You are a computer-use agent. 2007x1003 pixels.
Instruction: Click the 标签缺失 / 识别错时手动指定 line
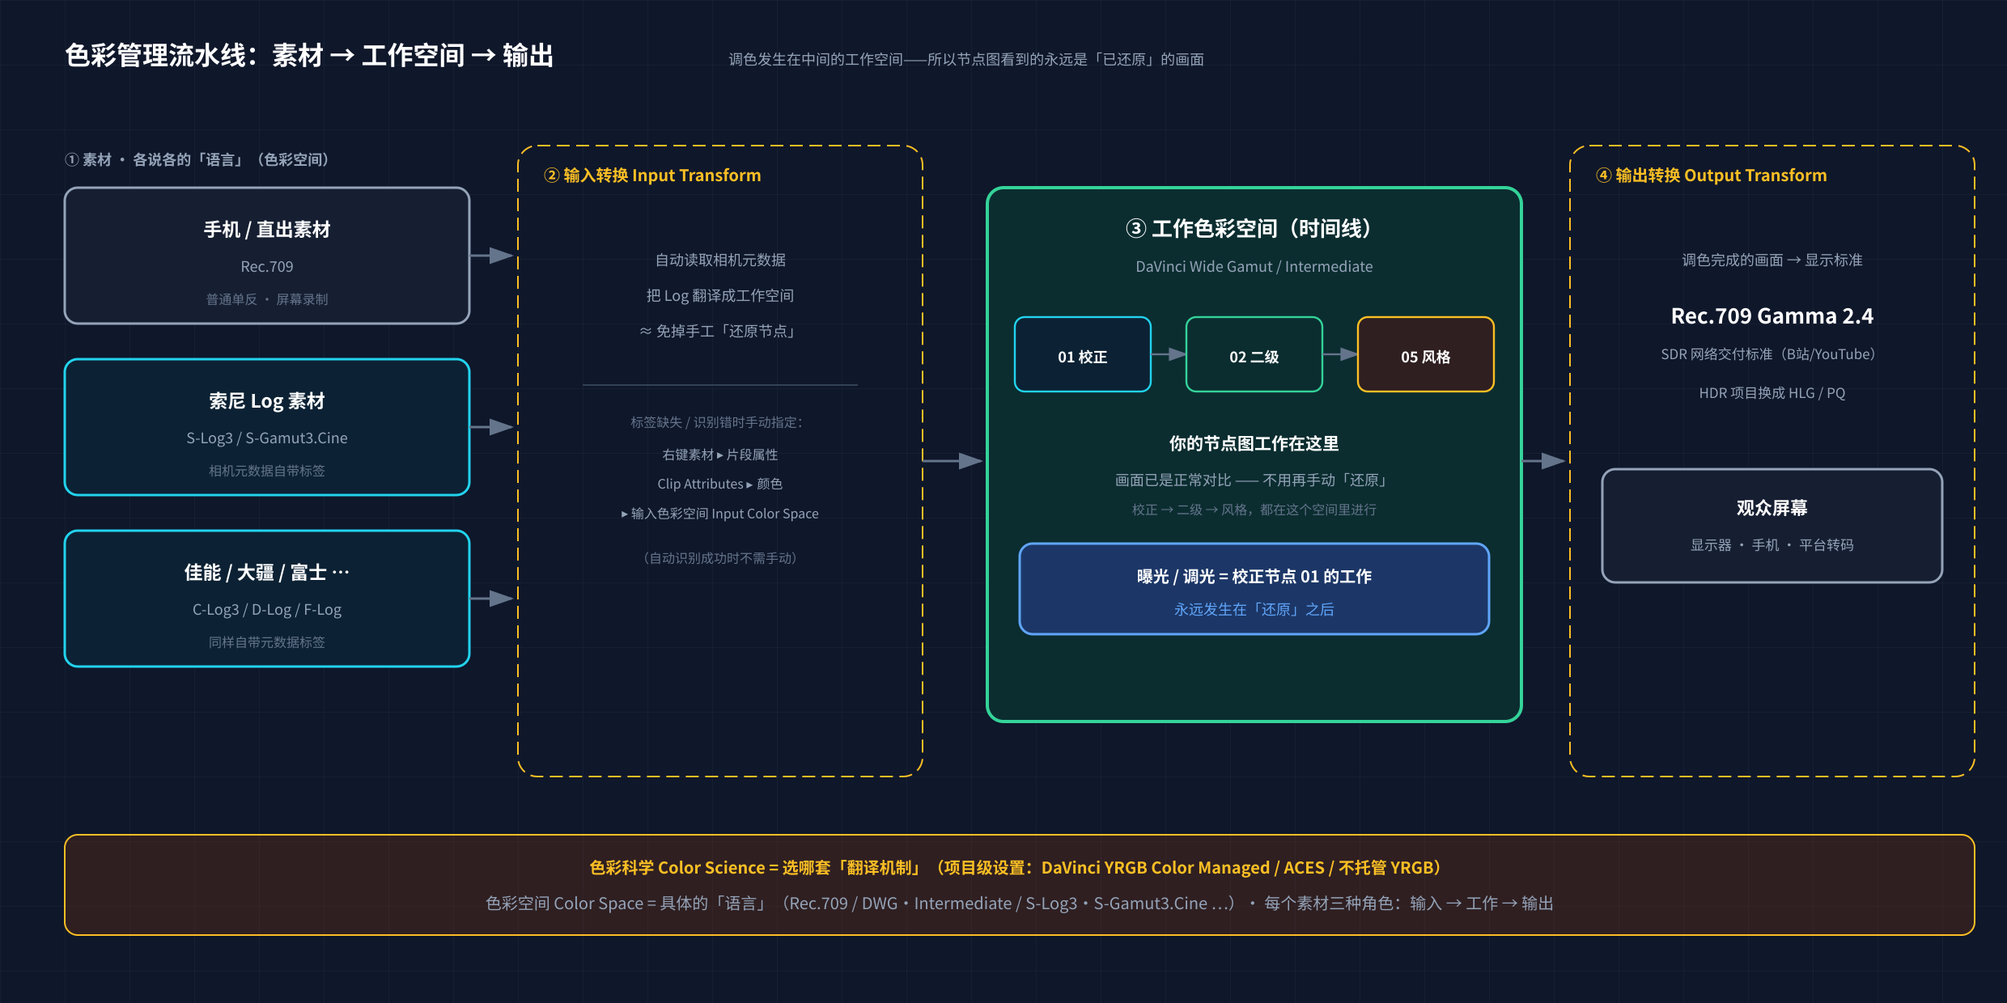click(717, 422)
